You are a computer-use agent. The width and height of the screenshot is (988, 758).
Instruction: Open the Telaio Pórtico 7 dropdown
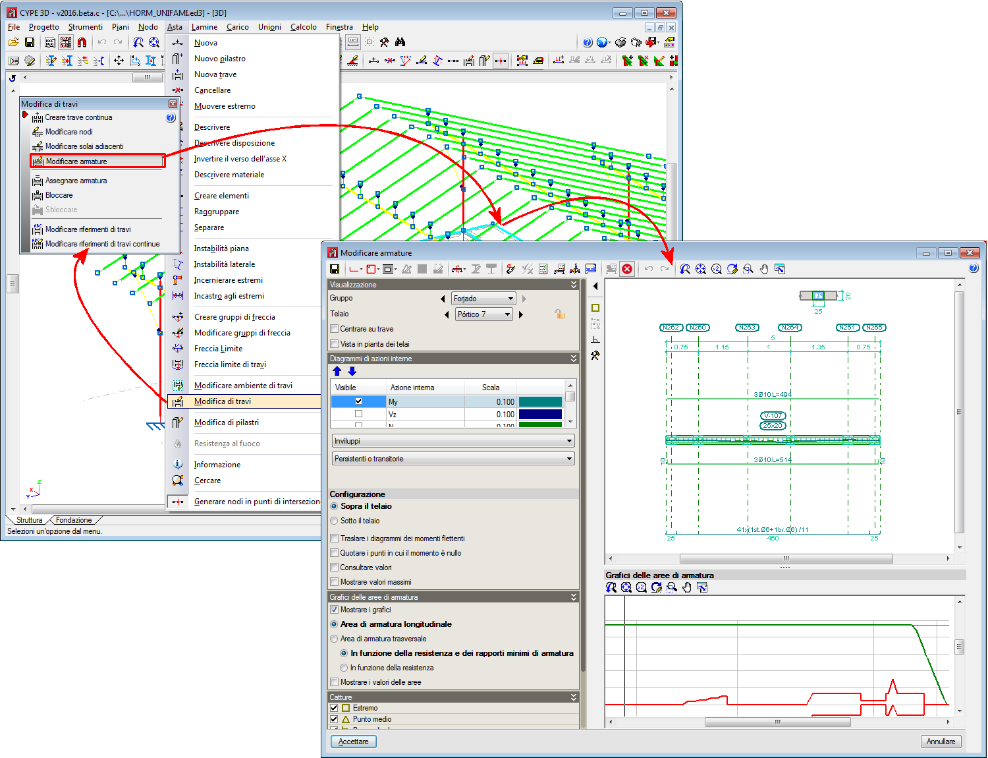coord(484,314)
